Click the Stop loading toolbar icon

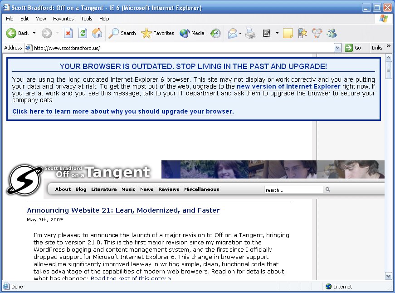(68, 33)
